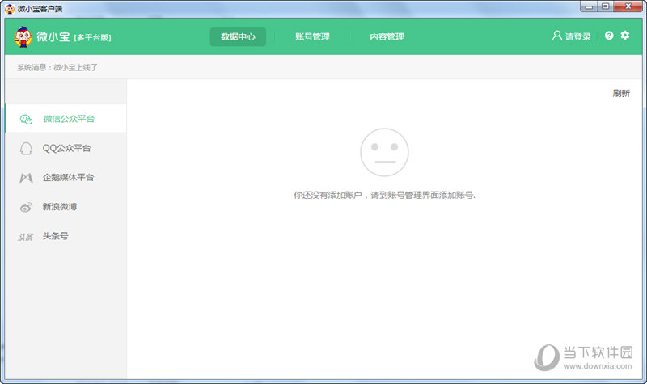Click the 微小宝 mascot logo

pos(23,36)
